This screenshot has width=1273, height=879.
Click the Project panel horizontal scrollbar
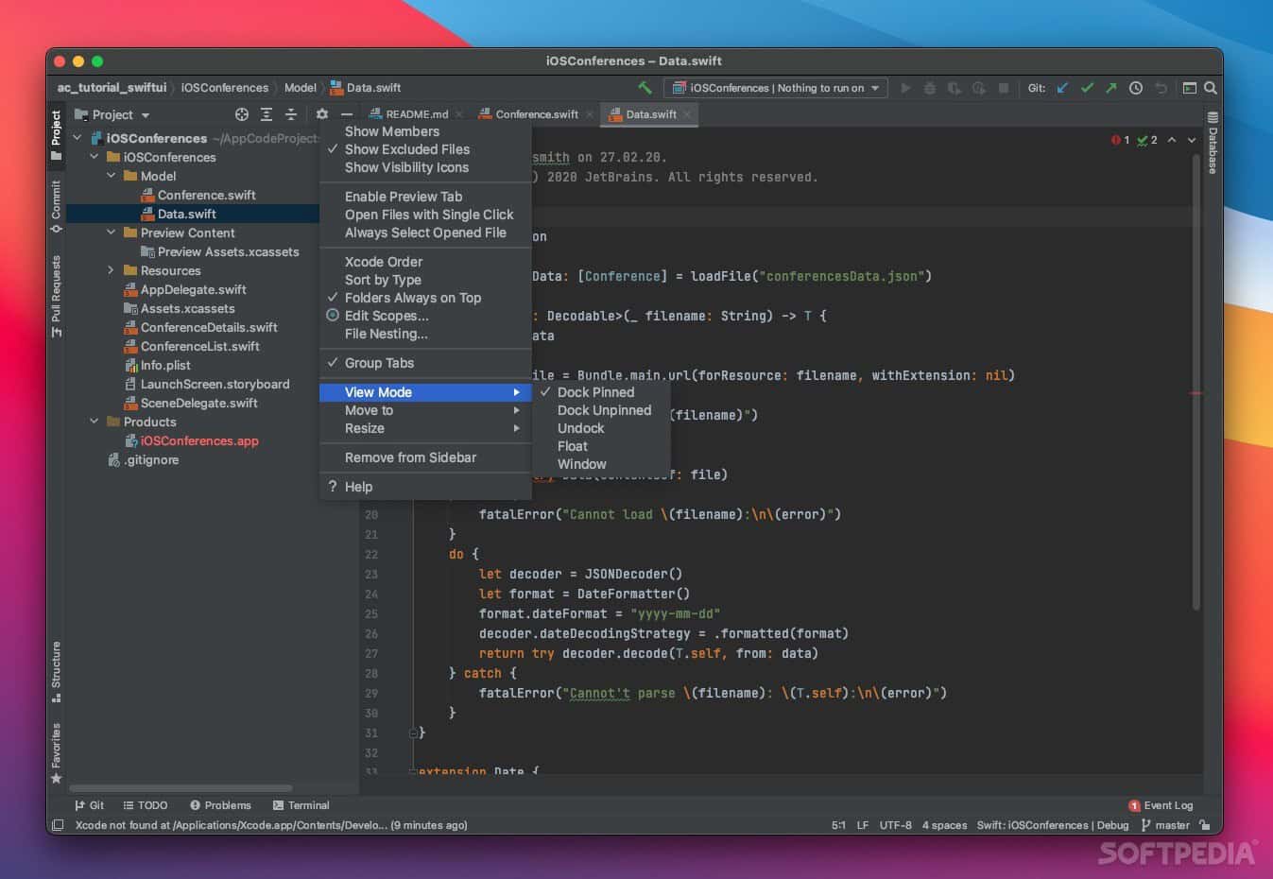click(x=180, y=788)
